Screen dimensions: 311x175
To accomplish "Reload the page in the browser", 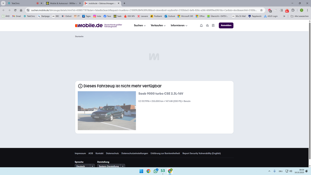I will [x=15, y=10].
